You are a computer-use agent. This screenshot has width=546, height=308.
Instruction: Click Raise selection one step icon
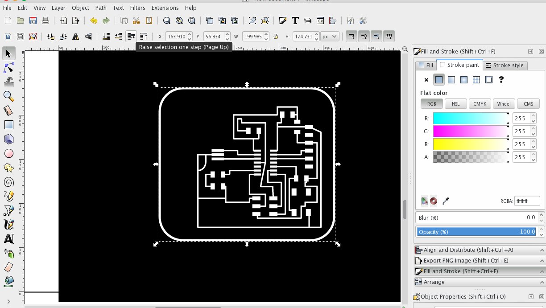coord(131,37)
